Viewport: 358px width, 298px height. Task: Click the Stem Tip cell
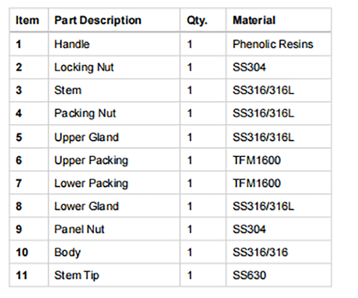click(x=114, y=275)
